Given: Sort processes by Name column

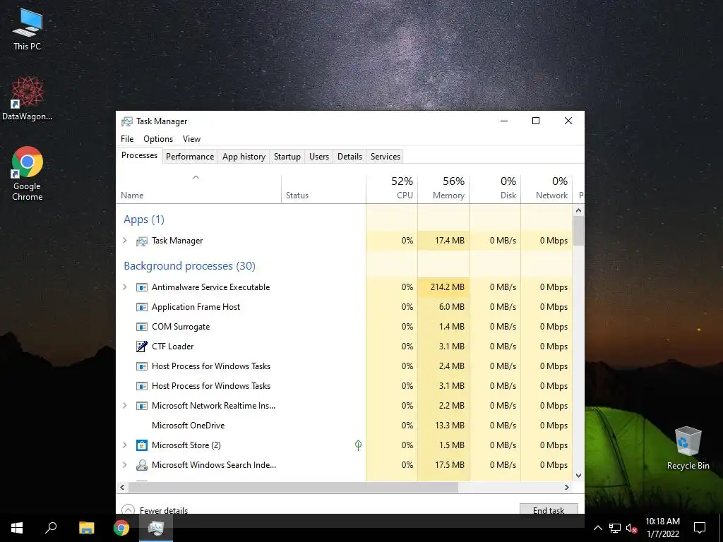Looking at the screenshot, I should point(198,189).
